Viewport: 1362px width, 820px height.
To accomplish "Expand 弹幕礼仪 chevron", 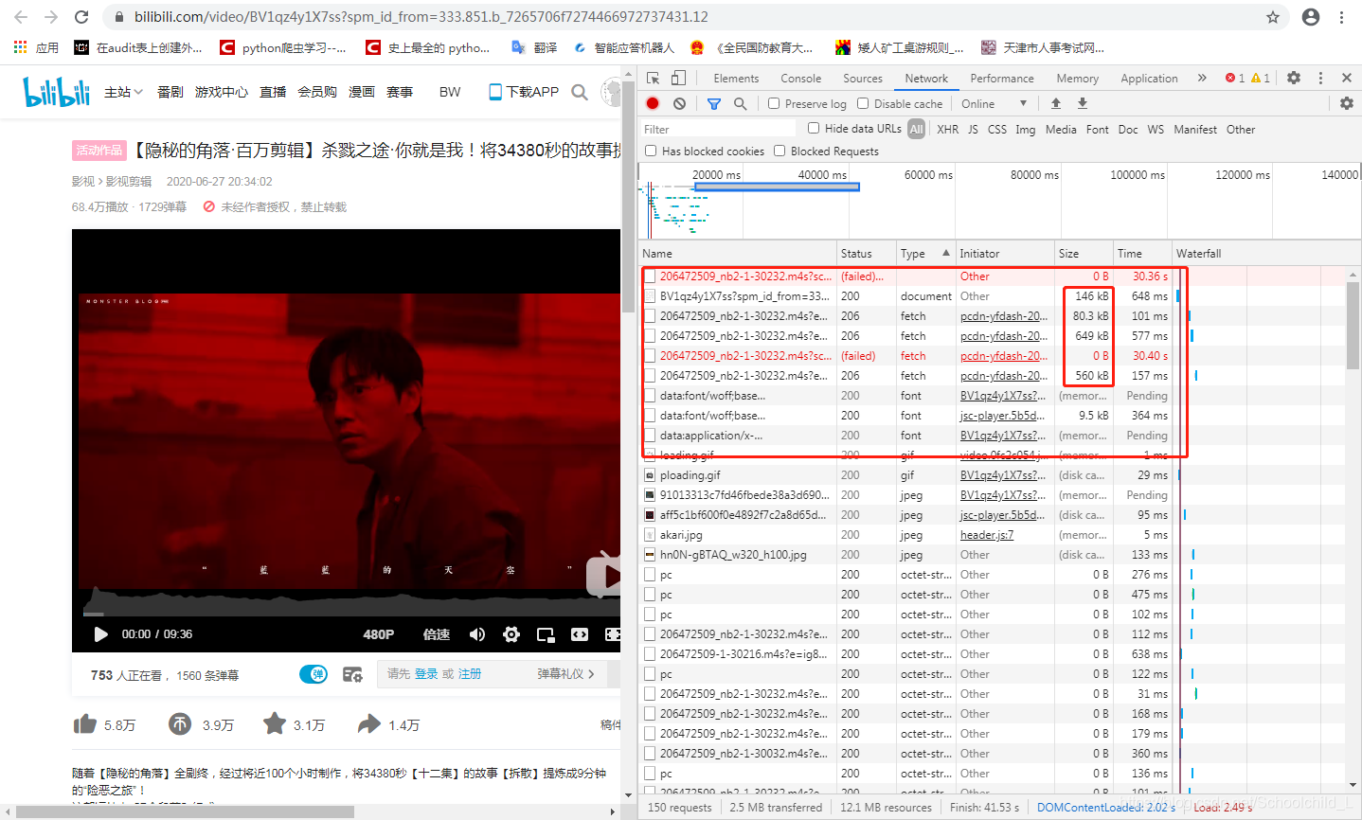I will pos(591,674).
